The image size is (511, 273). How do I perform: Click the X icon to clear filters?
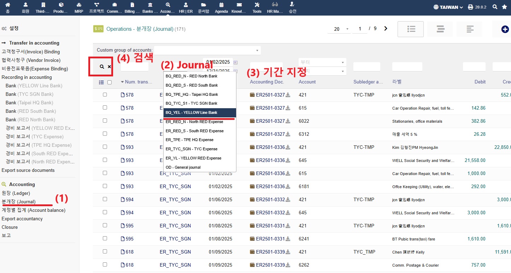pos(109,66)
